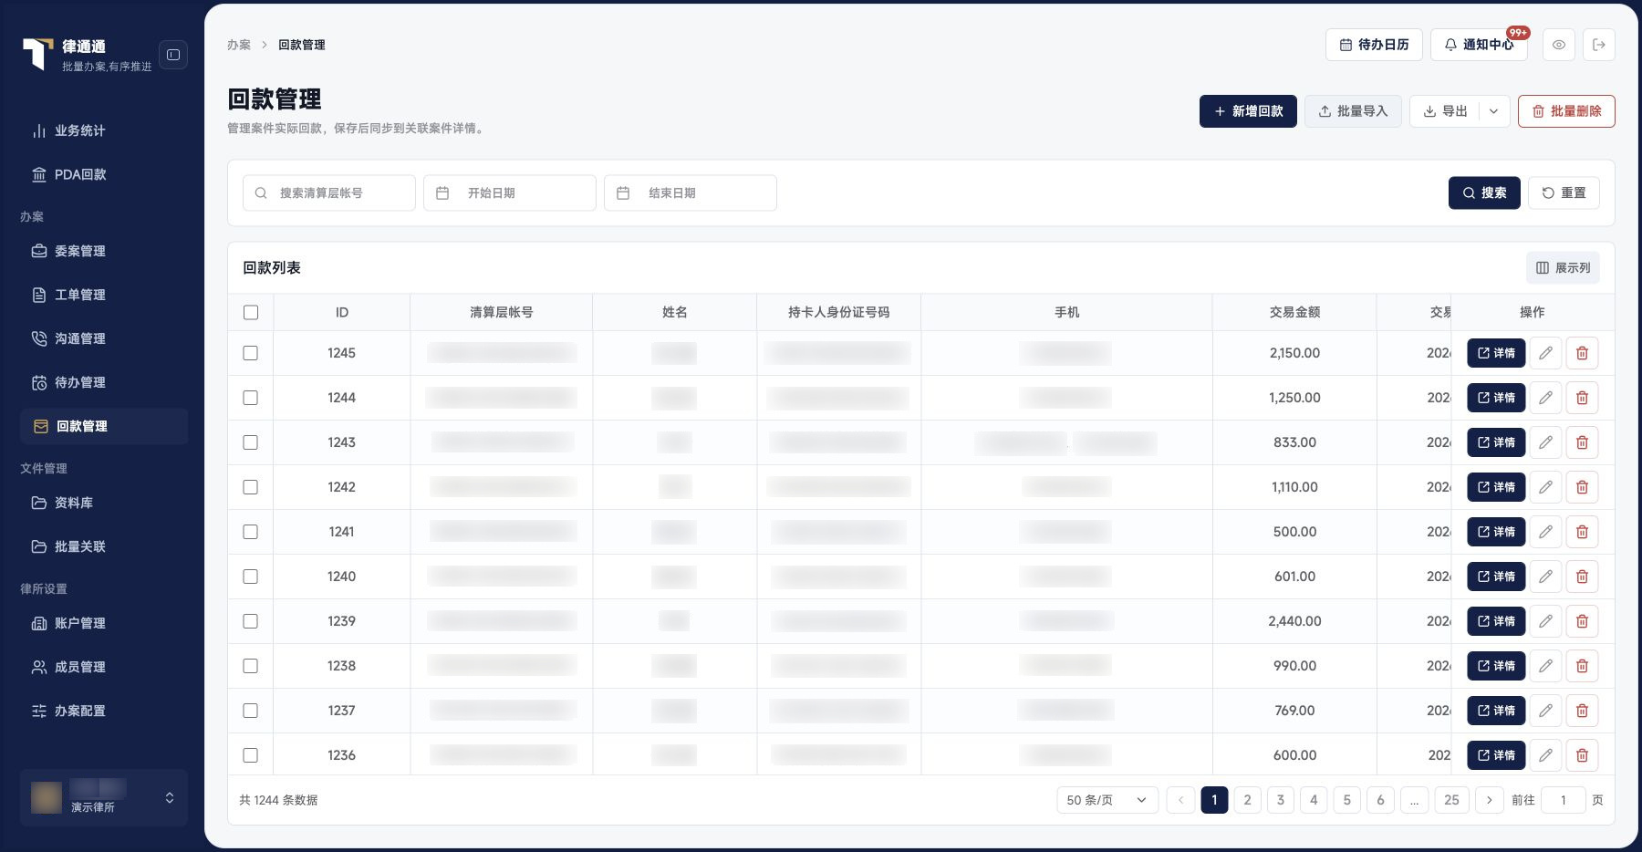
Task: Click trash icon for row 1240
Action: 1583,577
